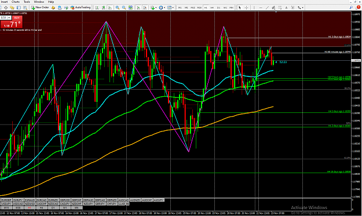Open the Insert menu
The width and height of the screenshot is (362, 216).
(x=4, y=2)
